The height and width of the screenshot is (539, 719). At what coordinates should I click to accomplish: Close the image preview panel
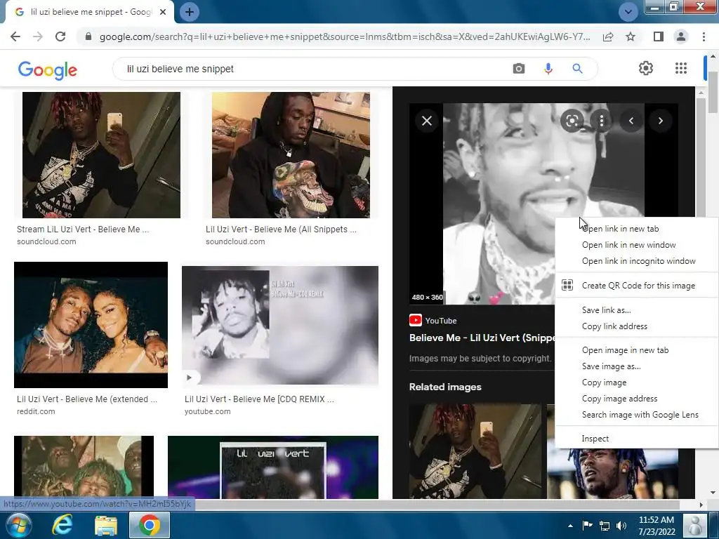[427, 121]
